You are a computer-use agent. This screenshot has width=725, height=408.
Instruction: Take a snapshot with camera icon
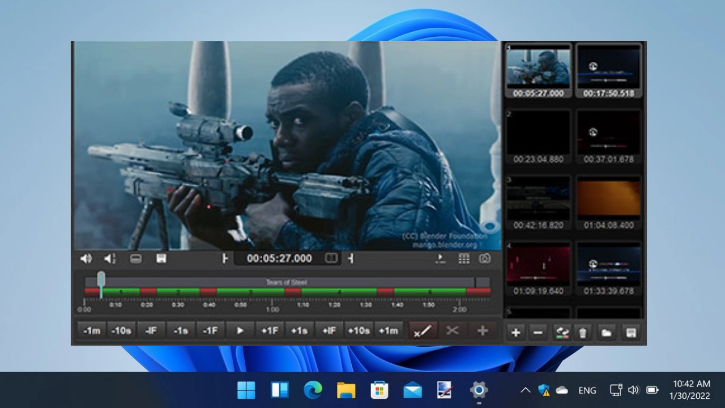pyautogui.click(x=485, y=258)
